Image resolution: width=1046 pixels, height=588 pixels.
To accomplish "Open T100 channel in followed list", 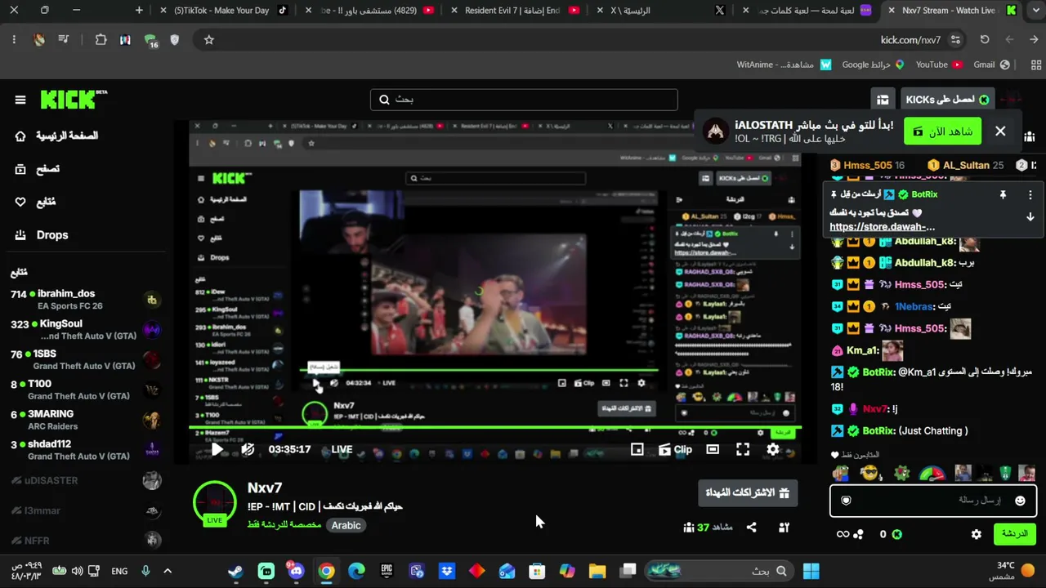I will click(86, 390).
